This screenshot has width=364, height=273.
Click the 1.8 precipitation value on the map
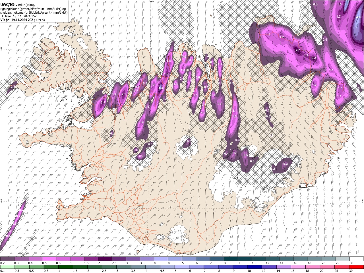(x=168, y=61)
